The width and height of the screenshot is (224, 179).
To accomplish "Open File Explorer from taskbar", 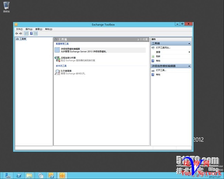I will point(29,176).
